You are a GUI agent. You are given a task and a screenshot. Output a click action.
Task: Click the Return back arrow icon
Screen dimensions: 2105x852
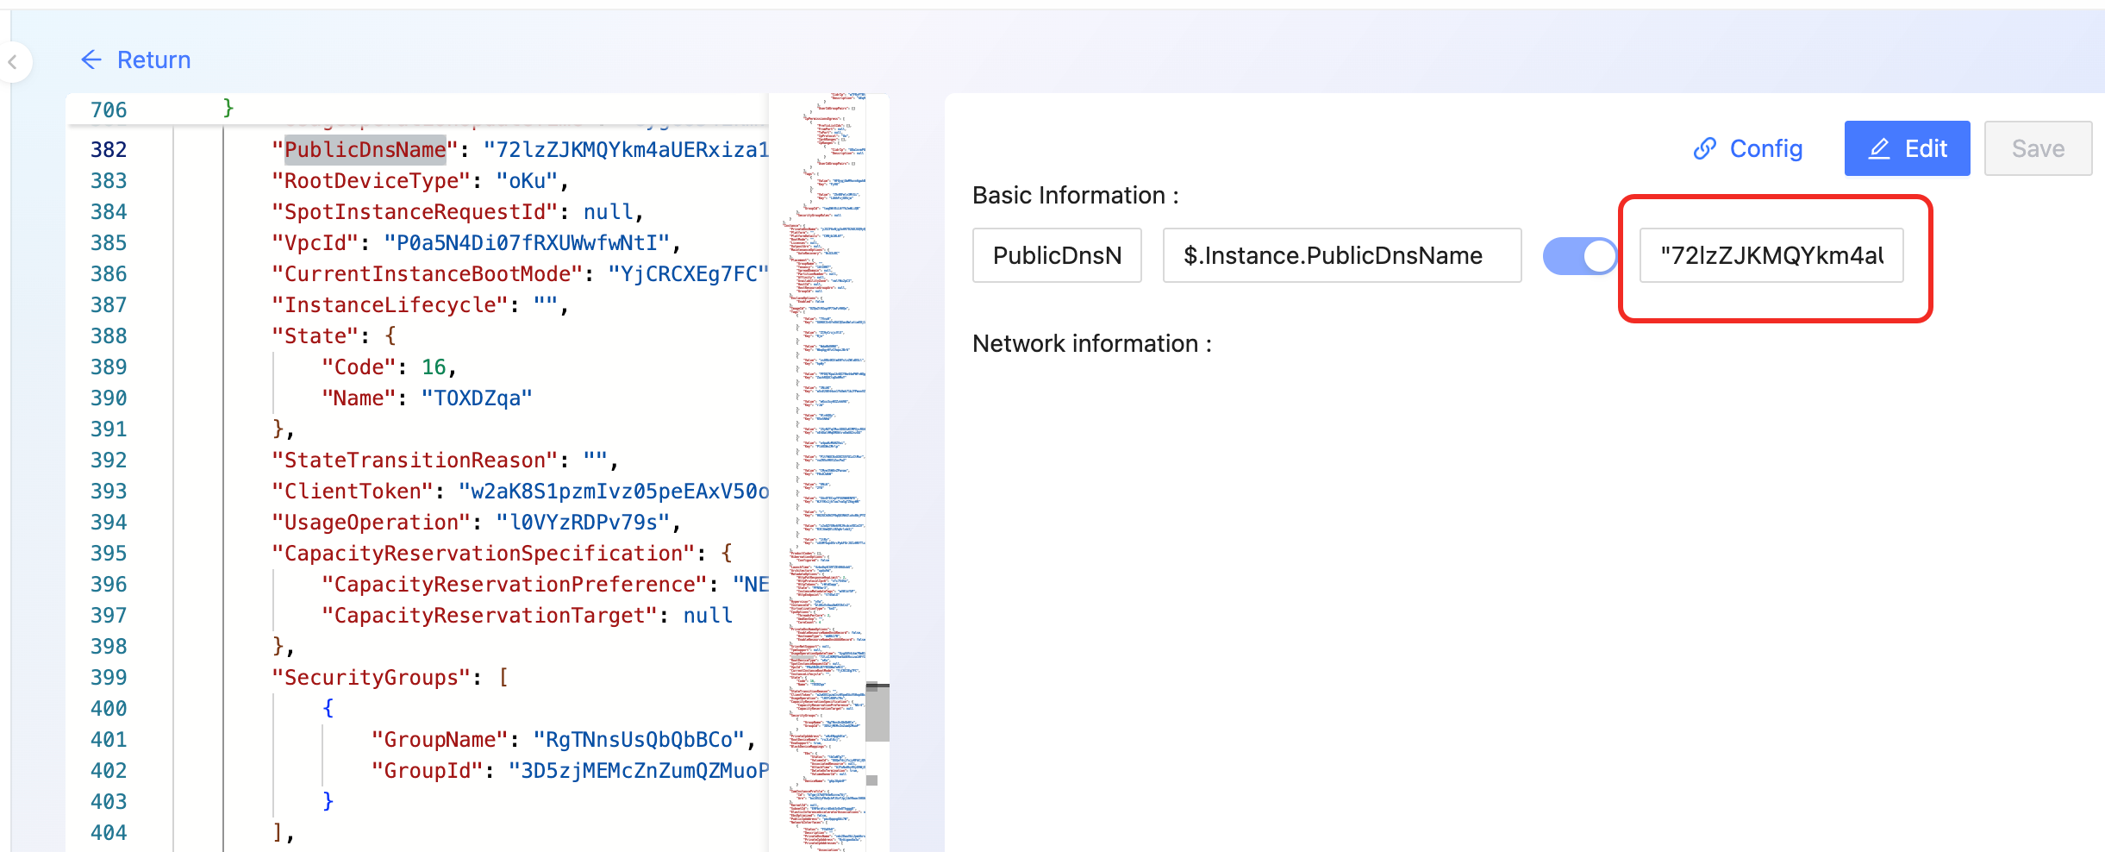tap(91, 60)
